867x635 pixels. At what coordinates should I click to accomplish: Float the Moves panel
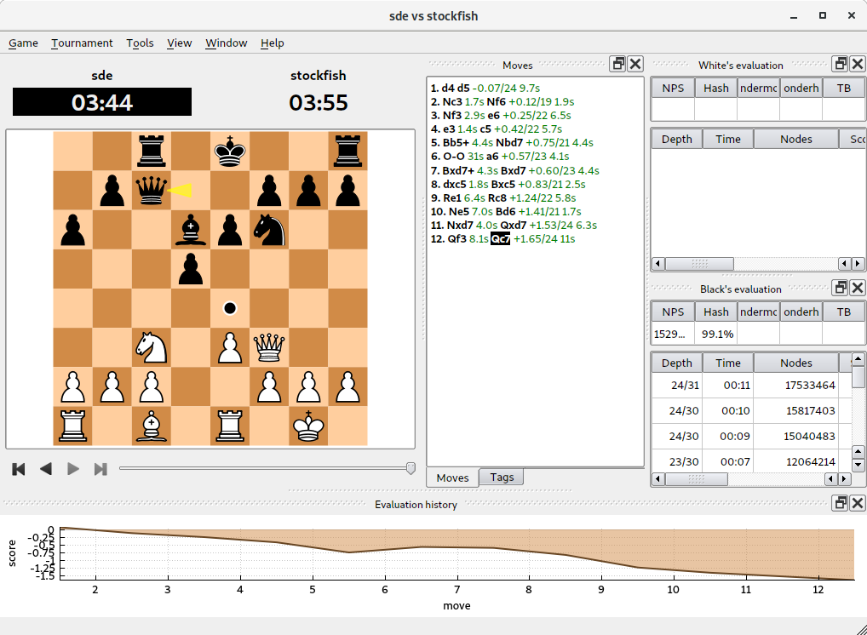pyautogui.click(x=618, y=64)
